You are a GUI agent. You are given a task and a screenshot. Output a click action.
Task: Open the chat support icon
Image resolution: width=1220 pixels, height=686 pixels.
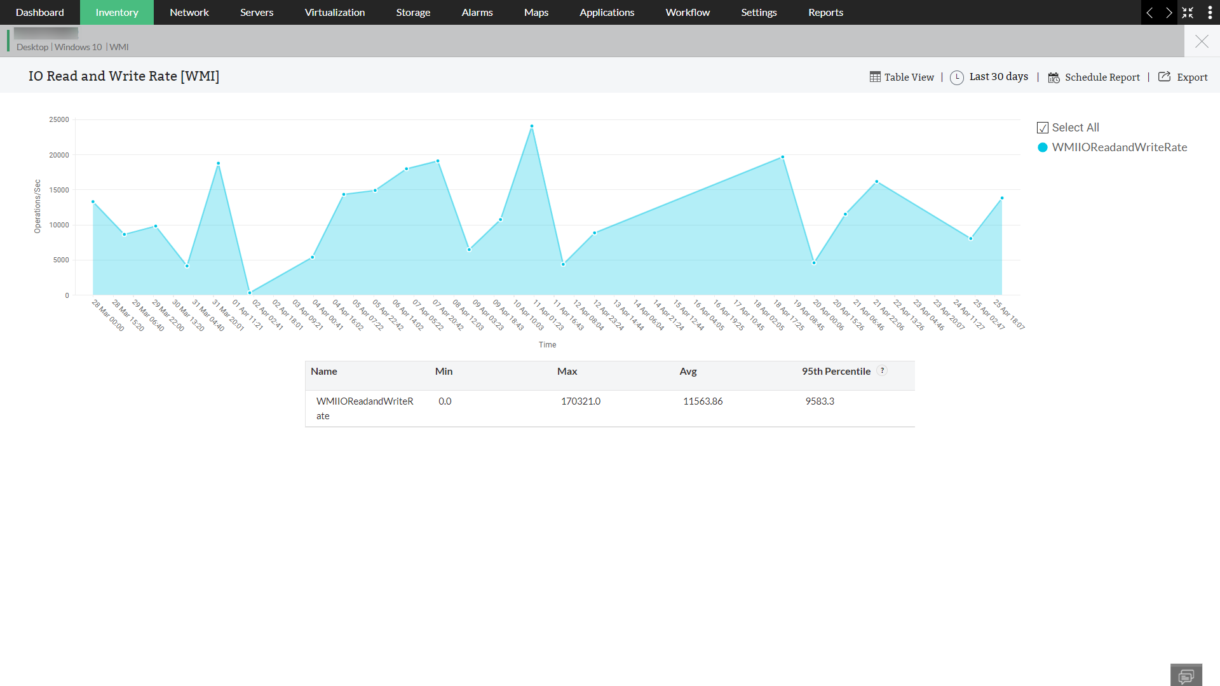coord(1186,676)
